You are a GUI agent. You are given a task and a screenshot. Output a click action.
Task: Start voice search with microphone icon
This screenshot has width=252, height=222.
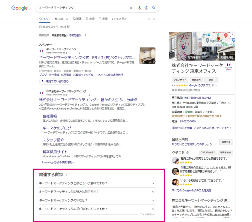pos(140,8)
